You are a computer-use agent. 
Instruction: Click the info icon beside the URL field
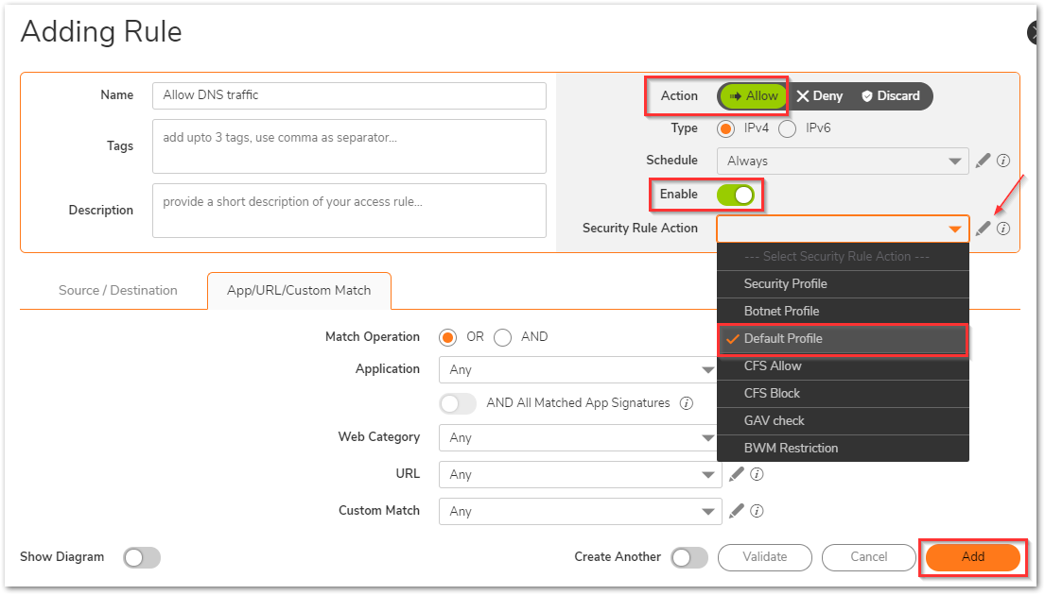tap(757, 474)
